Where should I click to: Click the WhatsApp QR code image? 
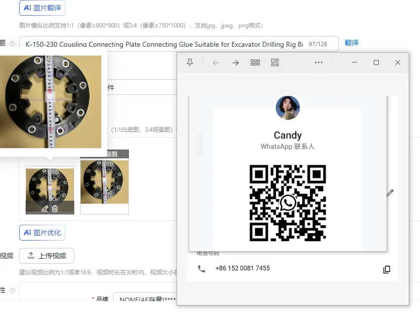pos(288,203)
